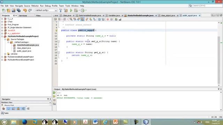223x125 pixels.
Task: Toggle Show Inherited Members in Navigator
Action: 4,109
